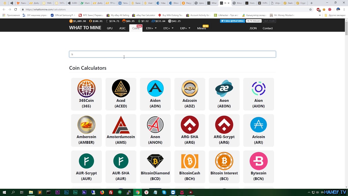This screenshot has width=348, height=196.
Task: Select the ARG-SHA coin logo
Action: click(190, 125)
